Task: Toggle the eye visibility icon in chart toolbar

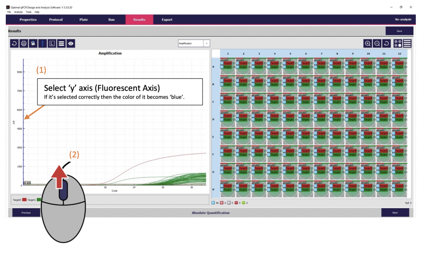Action: (70, 43)
